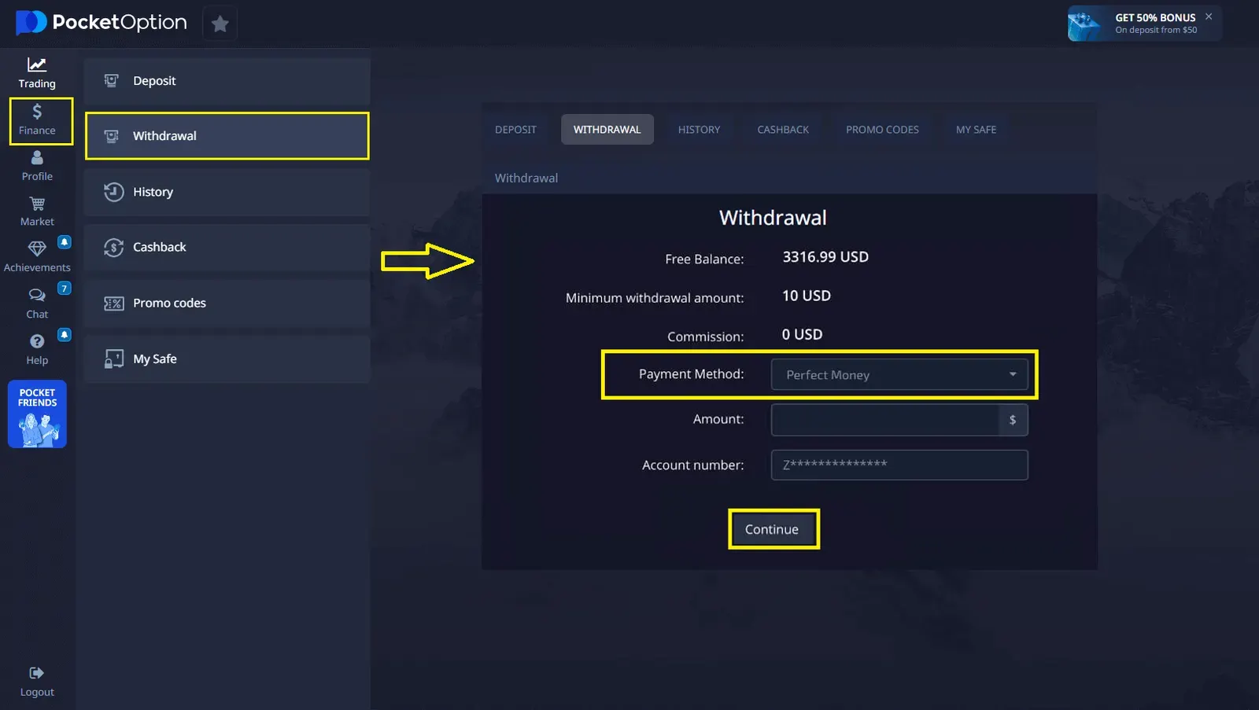This screenshot has width=1259, height=710.
Task: Click the Account number field
Action: tap(899, 465)
